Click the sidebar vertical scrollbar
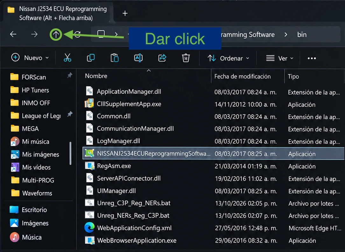The width and height of the screenshot is (345, 252). coord(70,153)
